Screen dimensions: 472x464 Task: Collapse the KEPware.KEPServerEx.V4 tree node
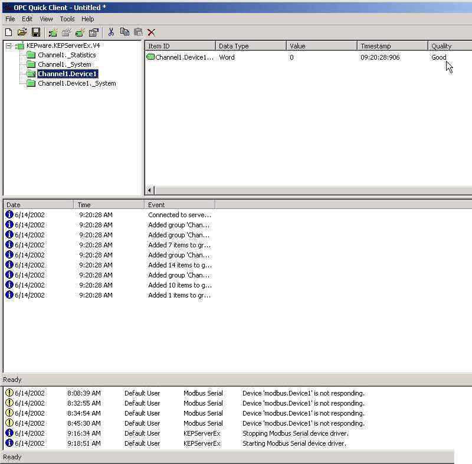(9, 46)
